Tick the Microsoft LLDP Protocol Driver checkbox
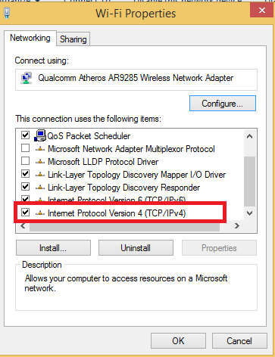Image resolution: width=275 pixels, height=357 pixels. 25,161
